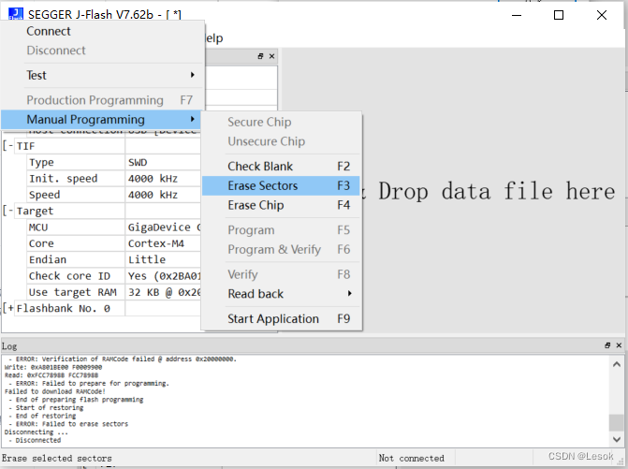Viewport: 628px width, 469px height.
Task: Click the Speed 4000 kHz value
Action: pyautogui.click(x=153, y=195)
